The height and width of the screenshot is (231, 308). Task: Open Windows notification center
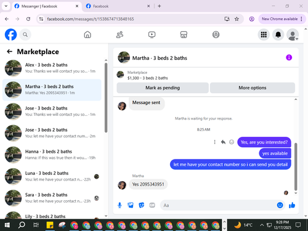(298, 225)
